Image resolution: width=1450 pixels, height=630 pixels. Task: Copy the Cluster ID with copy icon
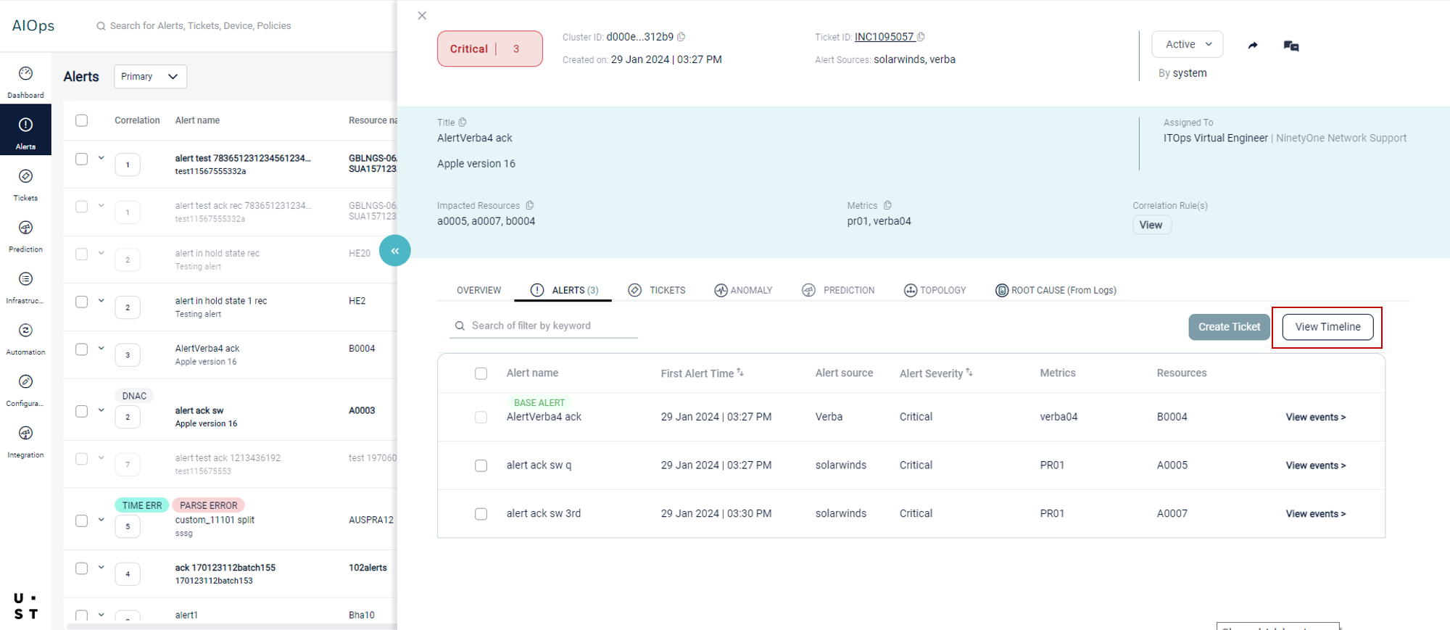click(x=681, y=37)
